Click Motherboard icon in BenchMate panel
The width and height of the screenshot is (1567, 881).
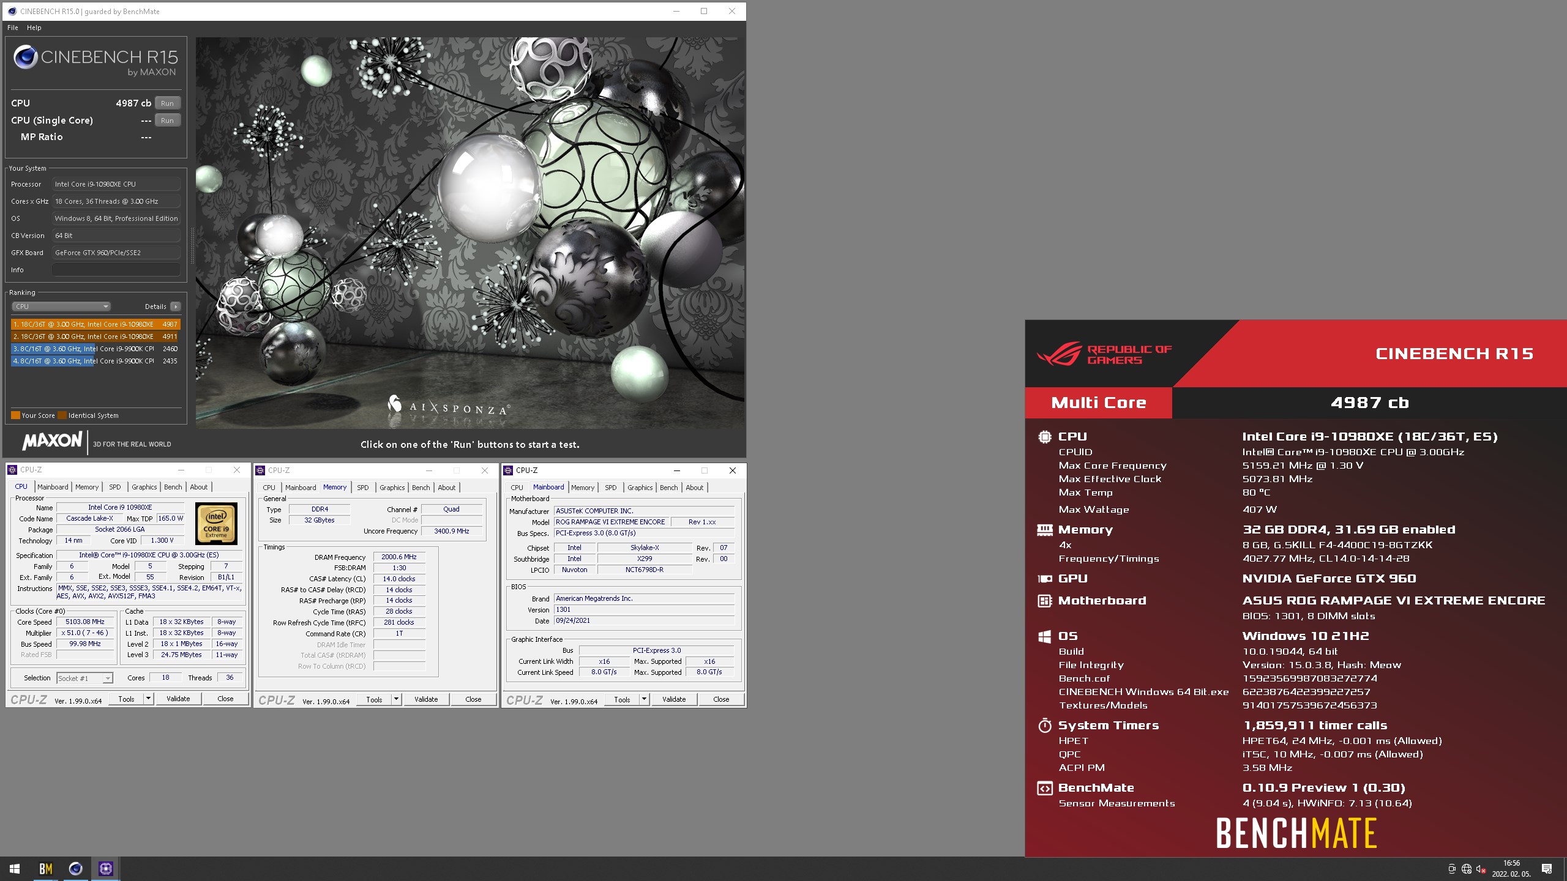coord(1045,601)
